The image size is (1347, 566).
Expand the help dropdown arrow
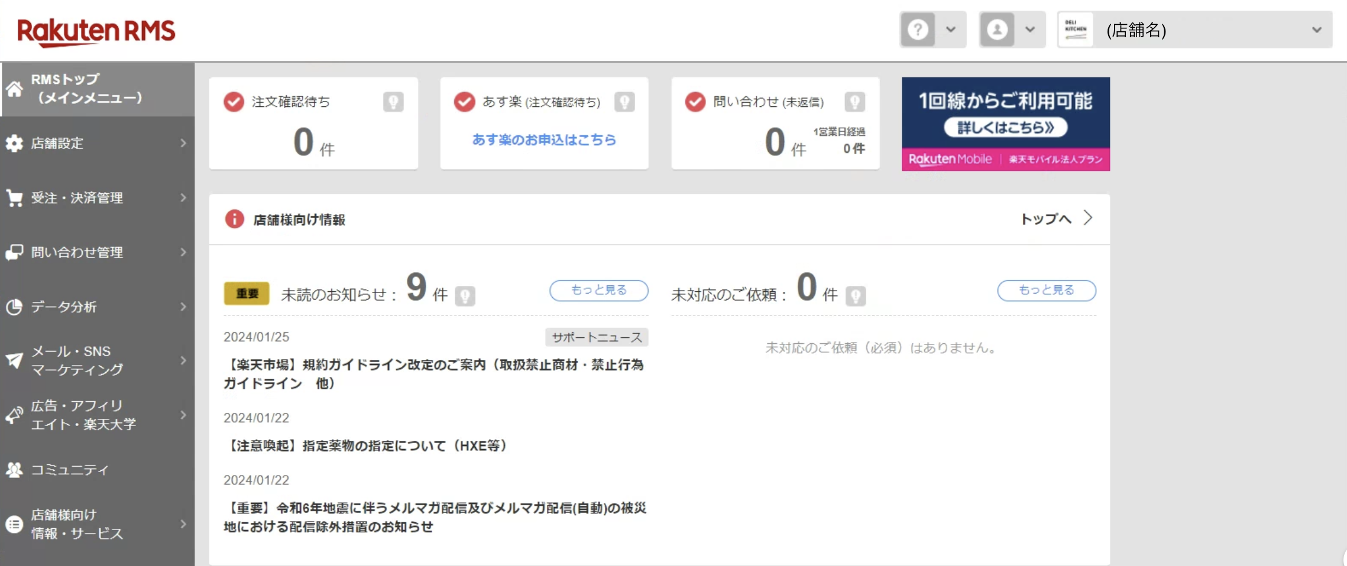click(x=951, y=30)
